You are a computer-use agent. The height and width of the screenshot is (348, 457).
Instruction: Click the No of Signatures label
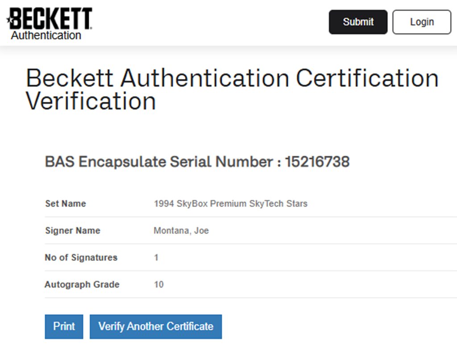click(x=81, y=257)
